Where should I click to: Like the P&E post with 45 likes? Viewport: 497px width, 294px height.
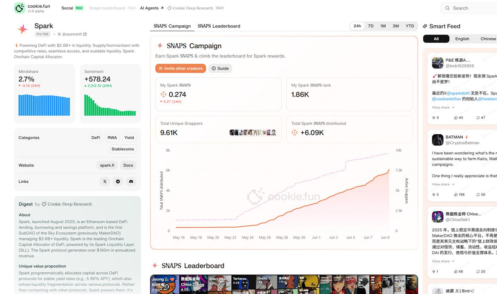click(x=456, y=118)
